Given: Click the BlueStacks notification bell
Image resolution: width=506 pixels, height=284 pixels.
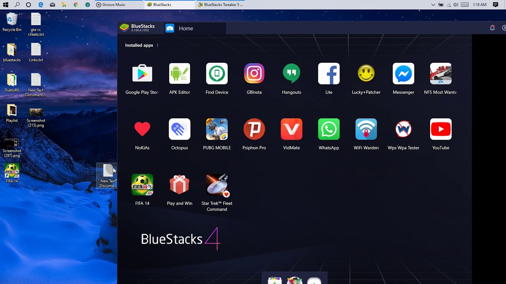Looking at the screenshot, I should (492, 28).
